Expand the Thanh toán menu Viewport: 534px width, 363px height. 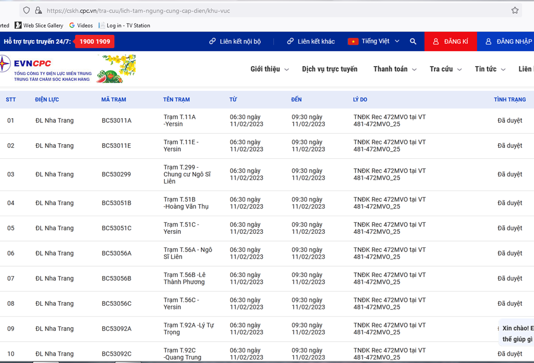click(395, 69)
